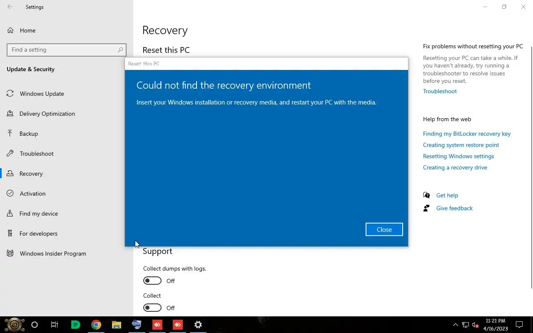Click the 'Help from the web' heading
The image size is (533, 333).
(447, 119)
